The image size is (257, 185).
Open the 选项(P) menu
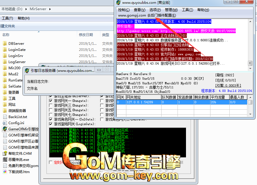(155, 10)
